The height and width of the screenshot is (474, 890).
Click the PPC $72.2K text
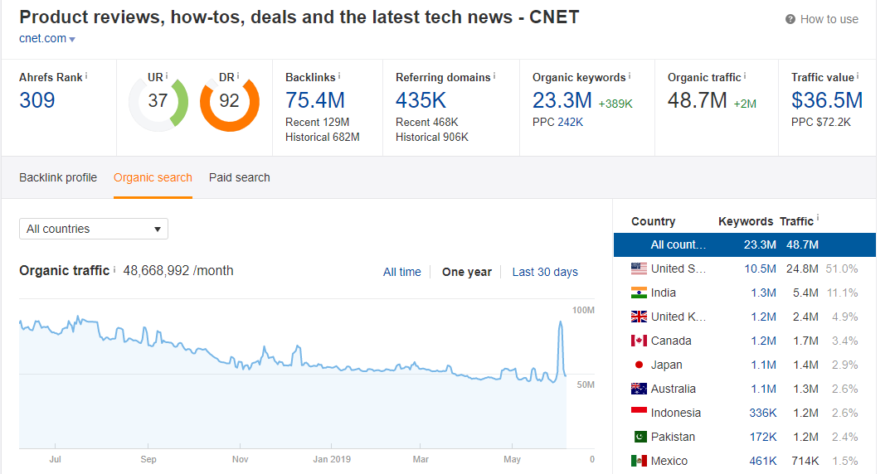pos(821,122)
